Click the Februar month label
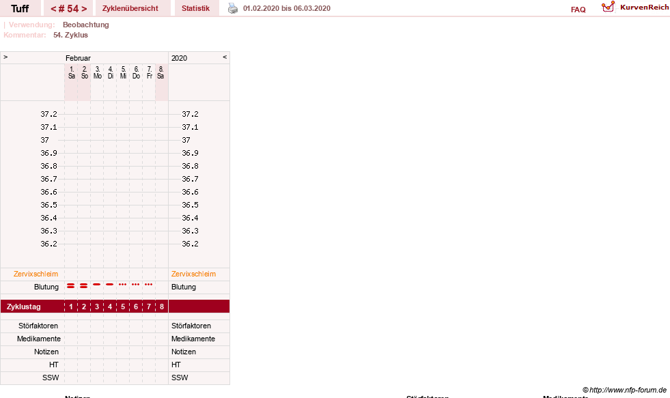Image resolution: width=670 pixels, height=398 pixels. [78, 58]
